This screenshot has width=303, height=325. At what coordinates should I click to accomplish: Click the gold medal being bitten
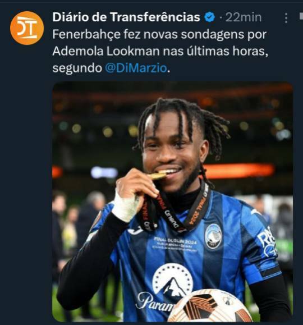click(x=158, y=176)
